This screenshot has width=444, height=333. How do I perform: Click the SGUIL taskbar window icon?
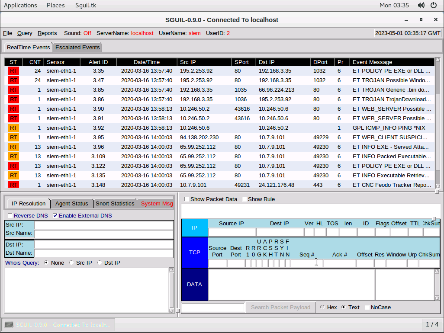tap(9, 324)
